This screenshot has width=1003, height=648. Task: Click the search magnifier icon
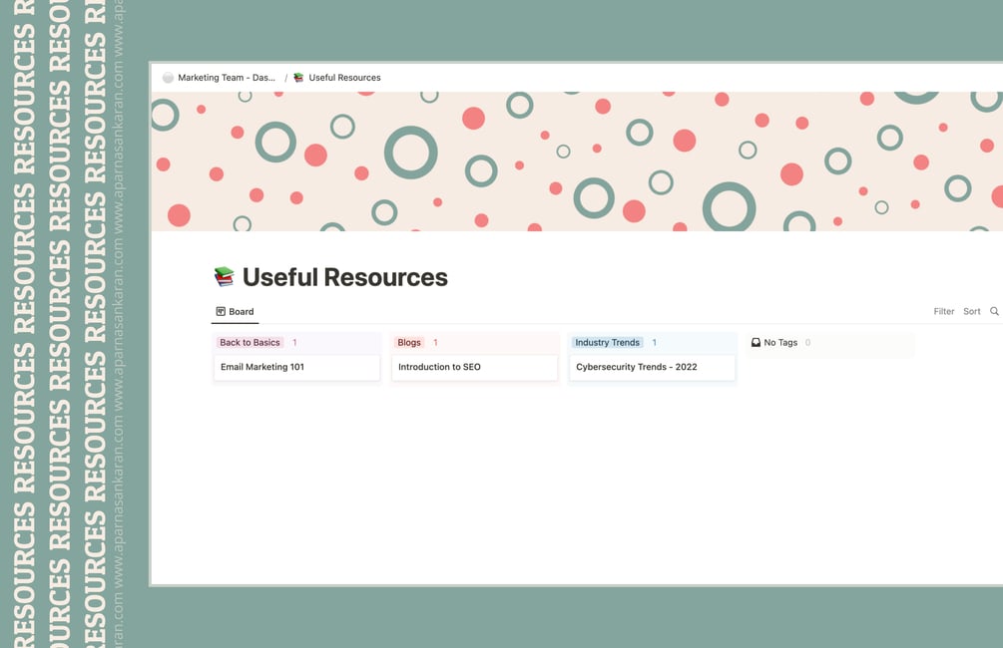coord(994,311)
